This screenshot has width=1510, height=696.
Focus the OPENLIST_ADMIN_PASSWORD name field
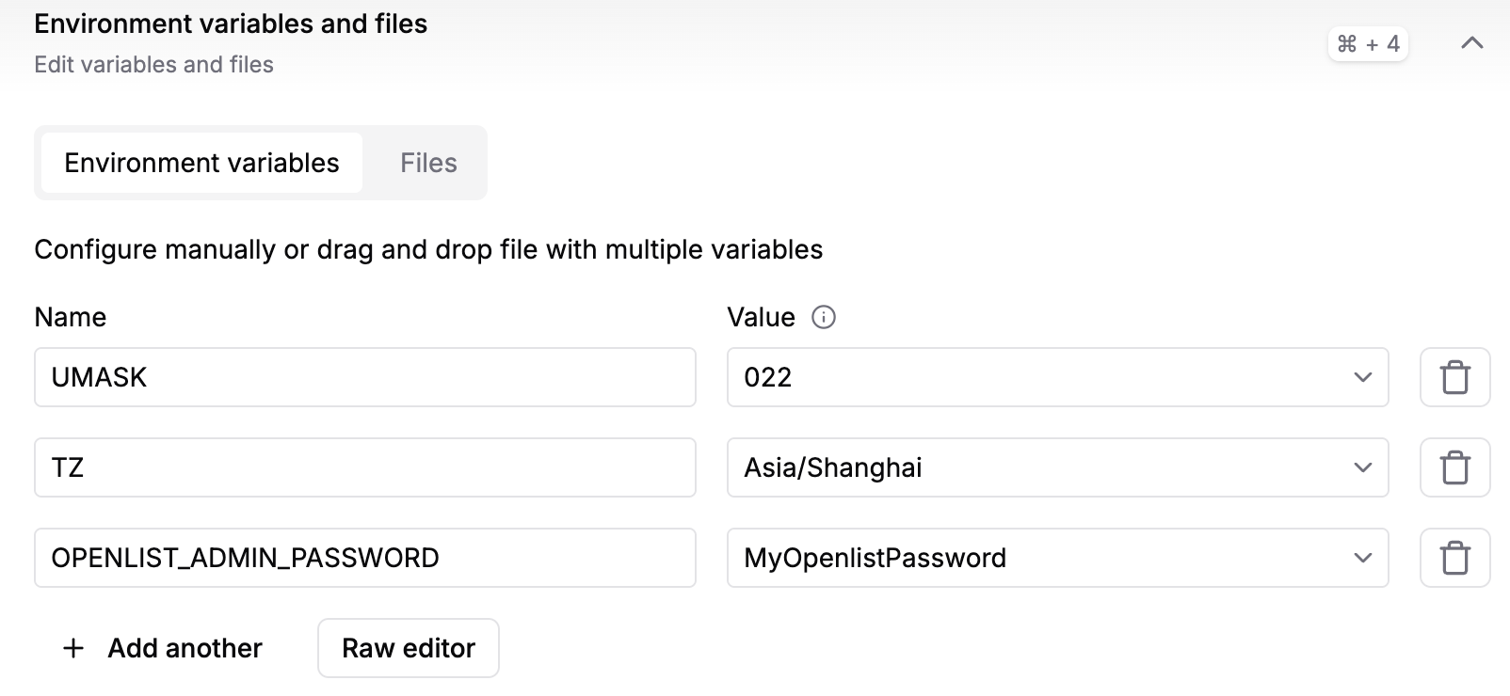tap(364, 558)
